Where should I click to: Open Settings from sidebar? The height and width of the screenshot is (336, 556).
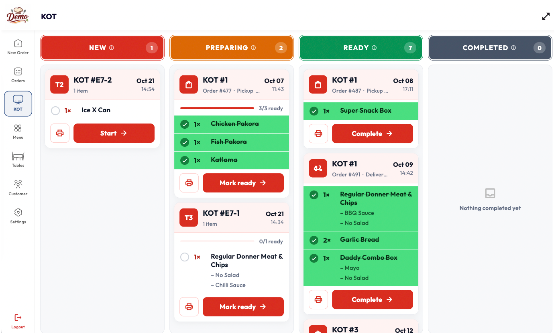(18, 216)
